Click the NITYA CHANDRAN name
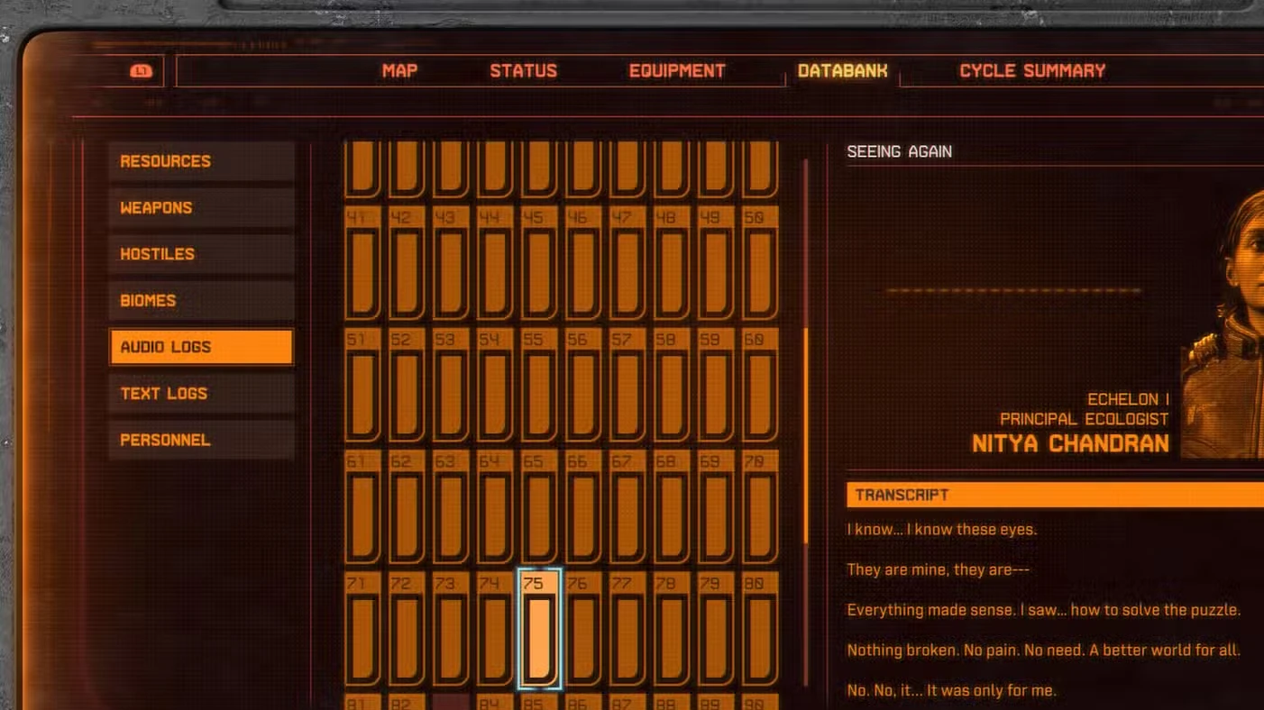Viewport: 1264px width, 710px height. coord(1070,443)
